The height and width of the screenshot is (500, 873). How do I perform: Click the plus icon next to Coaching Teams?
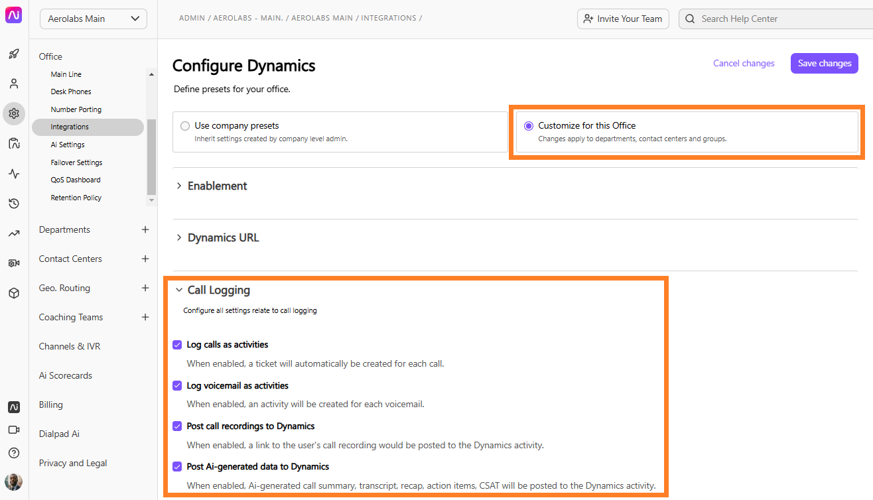pyautogui.click(x=145, y=317)
